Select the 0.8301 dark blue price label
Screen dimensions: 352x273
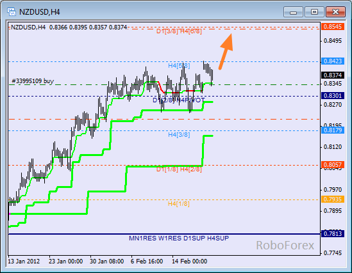point(333,96)
